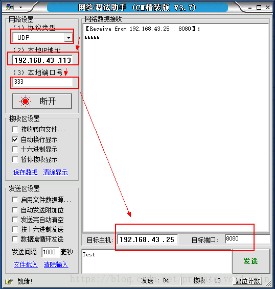This screenshot has width=275, height=289.
Task: Enable 按十六进制发送 checkbox
Action: (x=15, y=229)
